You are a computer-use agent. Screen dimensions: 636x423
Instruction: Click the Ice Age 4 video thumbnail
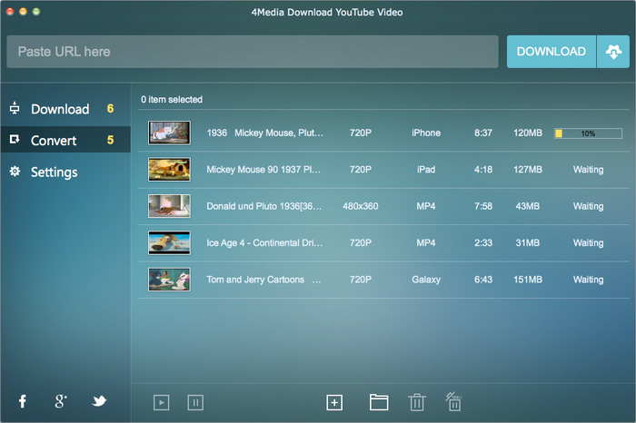click(x=169, y=243)
